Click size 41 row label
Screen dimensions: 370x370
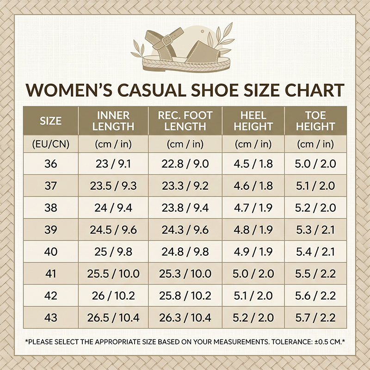coord(51,273)
